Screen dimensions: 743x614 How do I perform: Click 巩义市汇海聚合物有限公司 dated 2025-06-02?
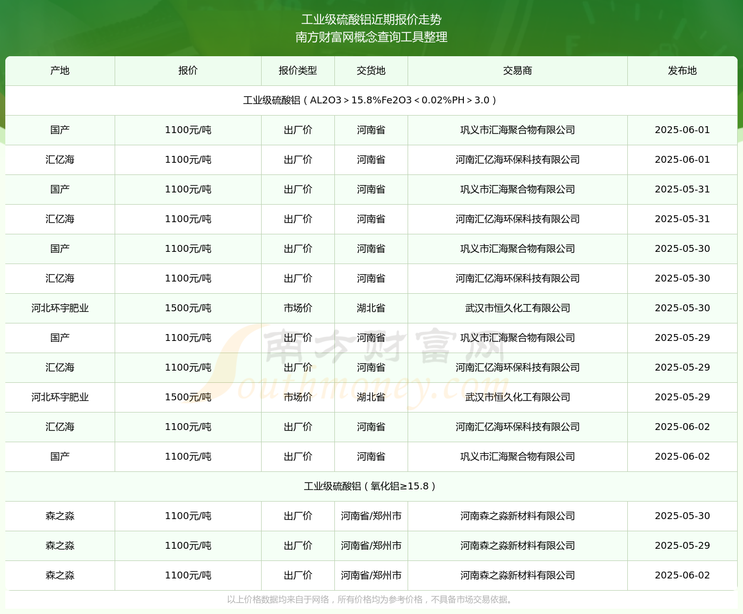pyautogui.click(x=517, y=457)
